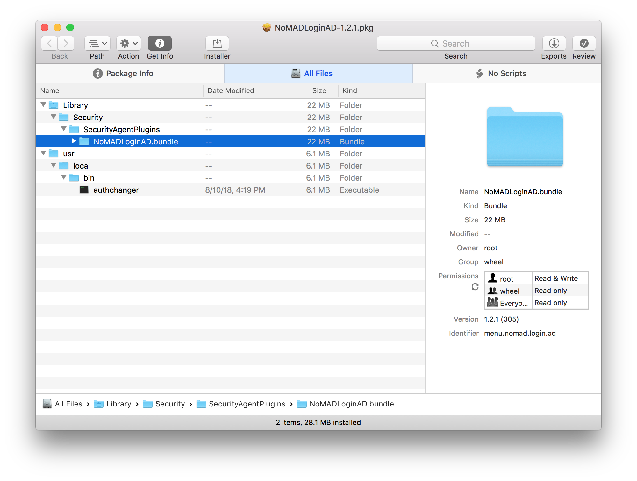Select the usr folder row

pos(230,154)
